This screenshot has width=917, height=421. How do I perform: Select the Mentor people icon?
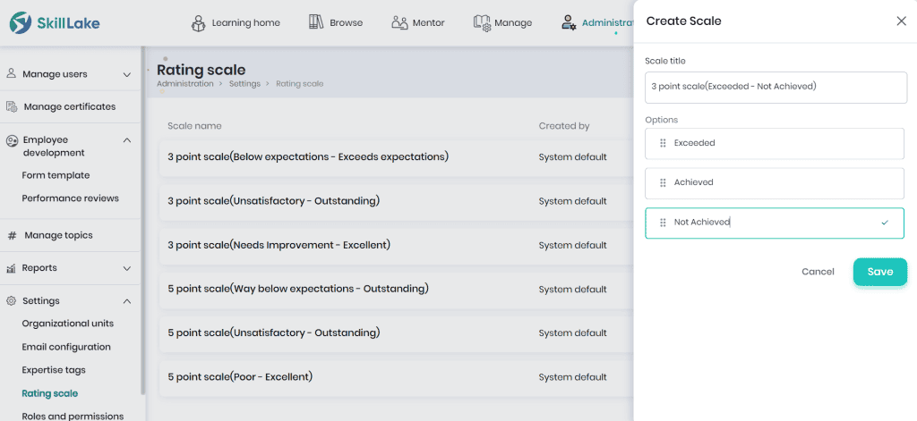(x=399, y=22)
